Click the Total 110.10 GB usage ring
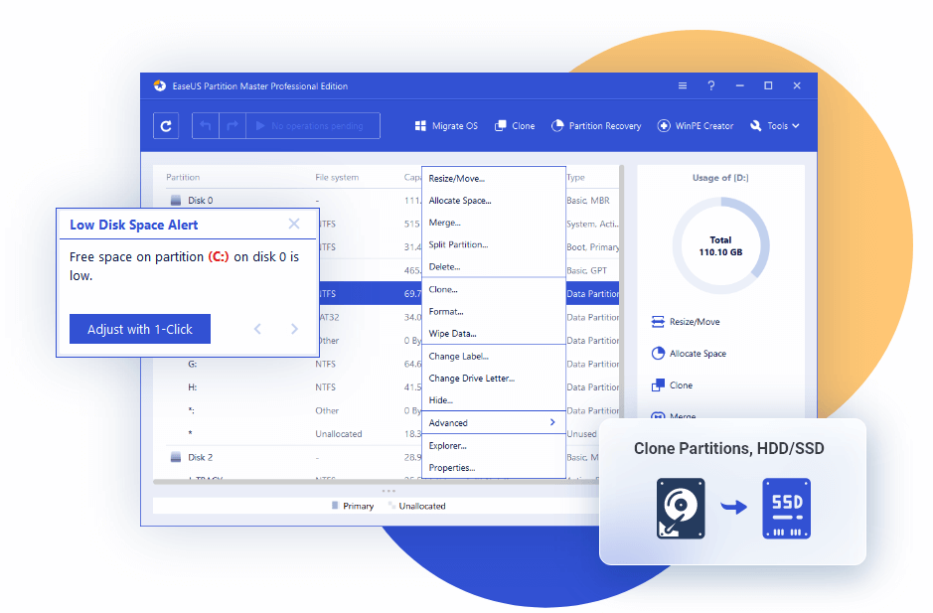Image resolution: width=933 pixels, height=613 pixels. [x=720, y=245]
